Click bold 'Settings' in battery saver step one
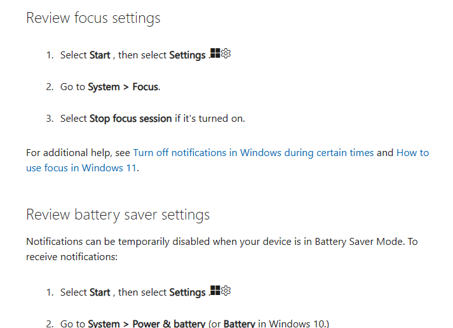This screenshot has width=453, height=328. click(187, 292)
